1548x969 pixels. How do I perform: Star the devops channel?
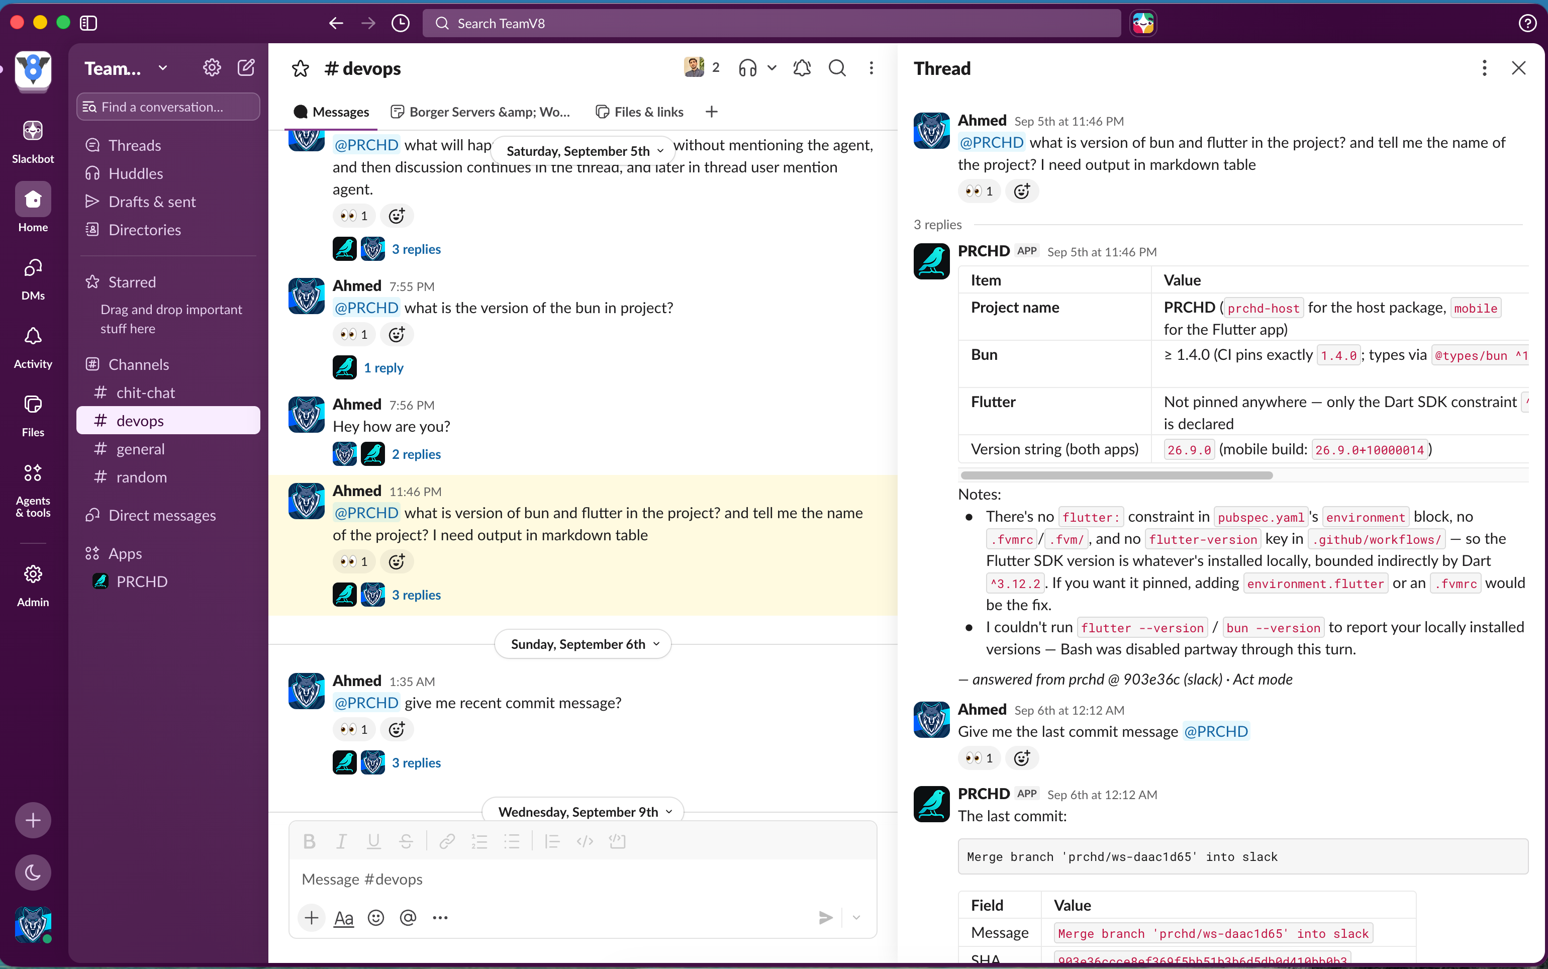[300, 68]
